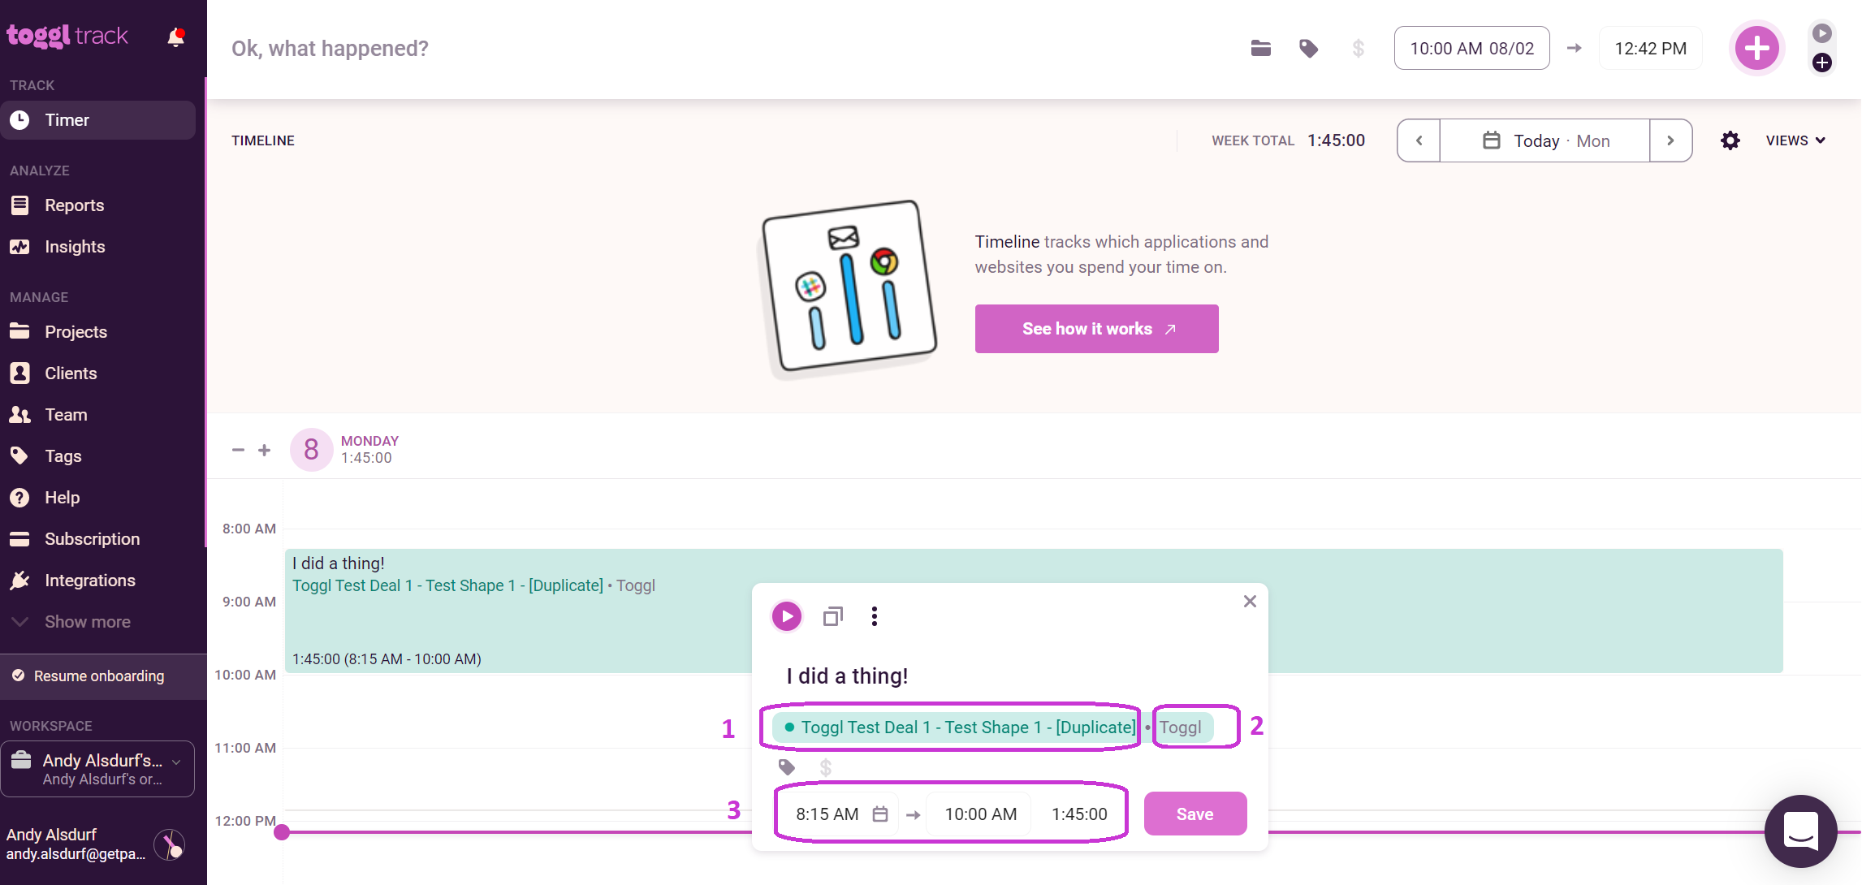Screen dimensions: 1862x885
Task: Toggle billable dollar icon in entry popup
Action: tap(825, 767)
